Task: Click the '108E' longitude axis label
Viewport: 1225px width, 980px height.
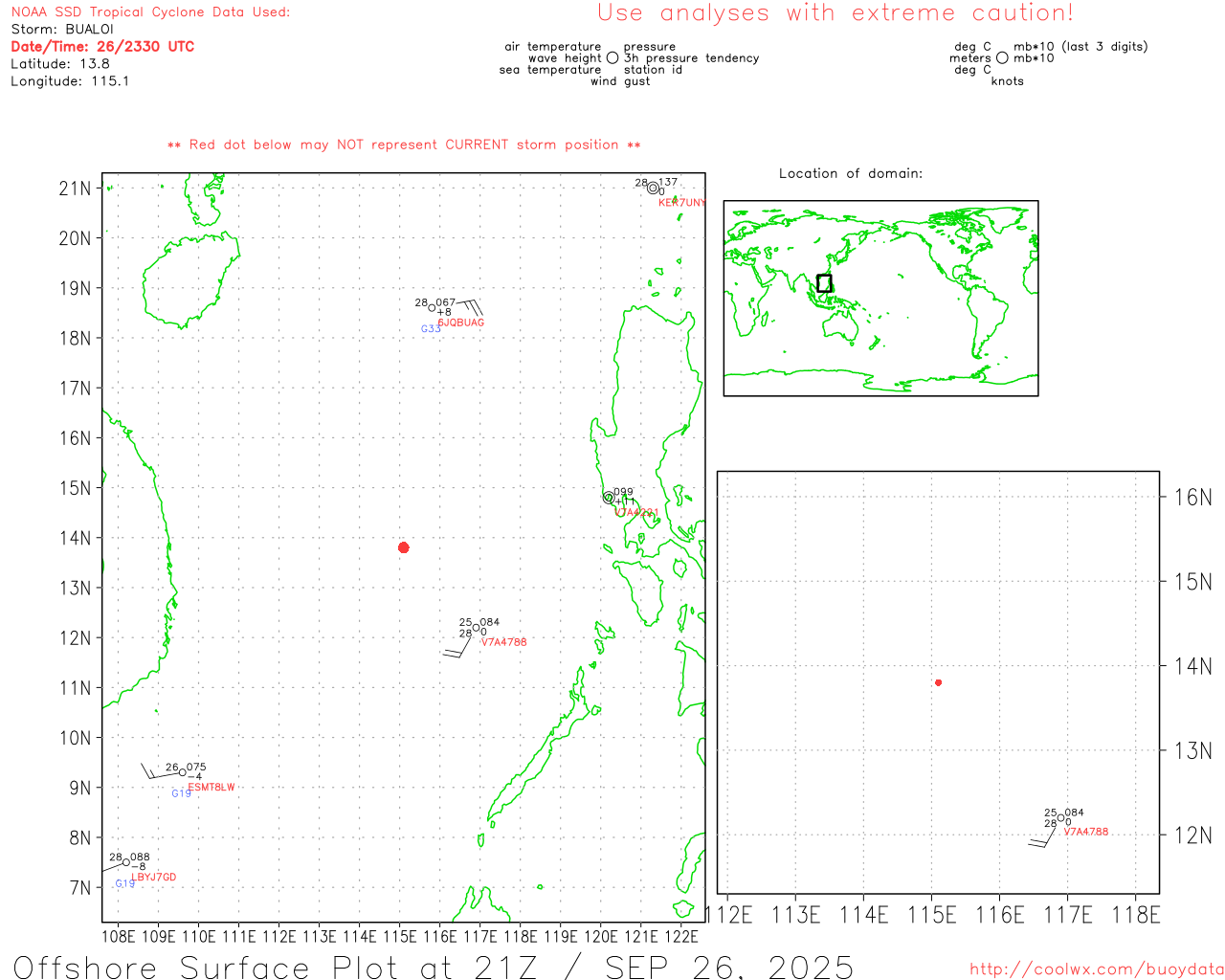Action: [119, 937]
